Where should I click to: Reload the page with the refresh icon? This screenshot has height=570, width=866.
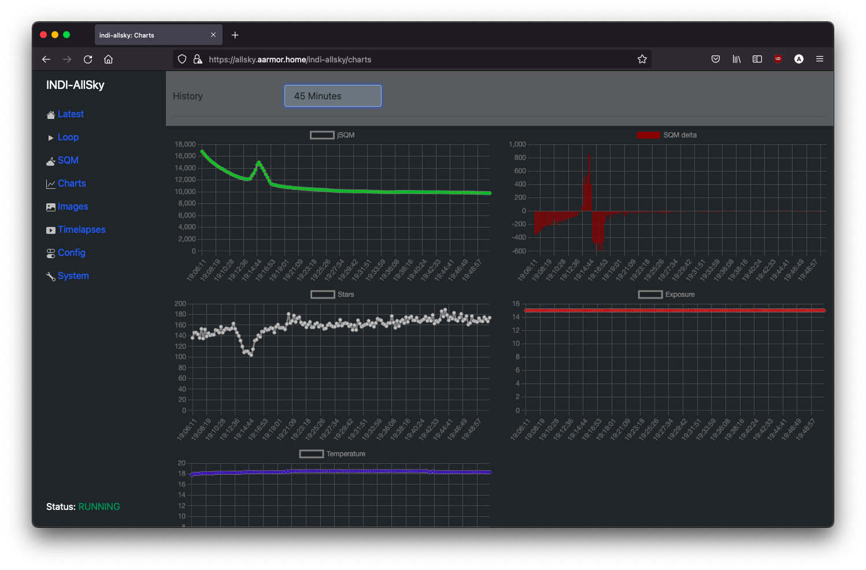pyautogui.click(x=88, y=59)
